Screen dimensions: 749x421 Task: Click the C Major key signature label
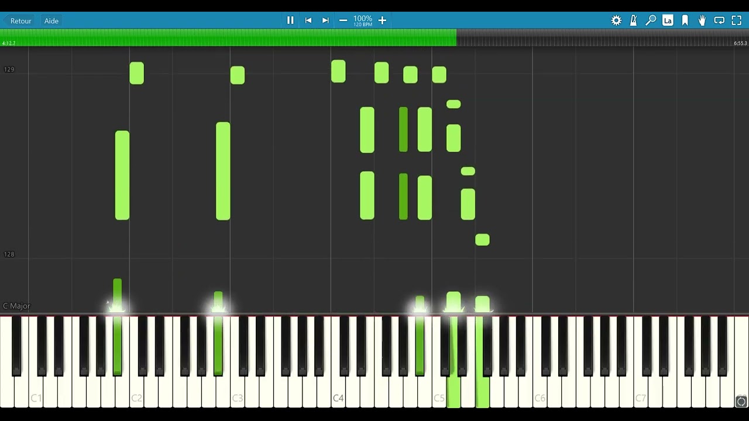pos(16,306)
